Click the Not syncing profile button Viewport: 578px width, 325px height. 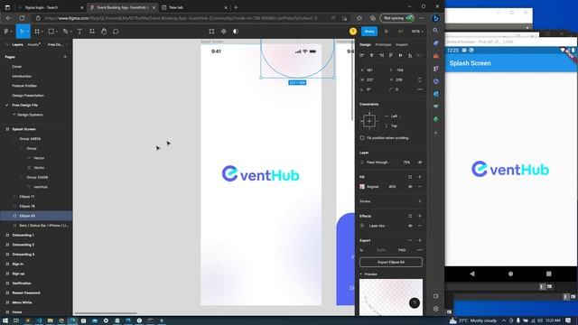396,18
